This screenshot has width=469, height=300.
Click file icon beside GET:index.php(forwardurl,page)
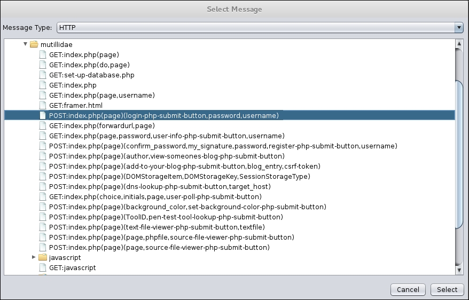click(43, 126)
